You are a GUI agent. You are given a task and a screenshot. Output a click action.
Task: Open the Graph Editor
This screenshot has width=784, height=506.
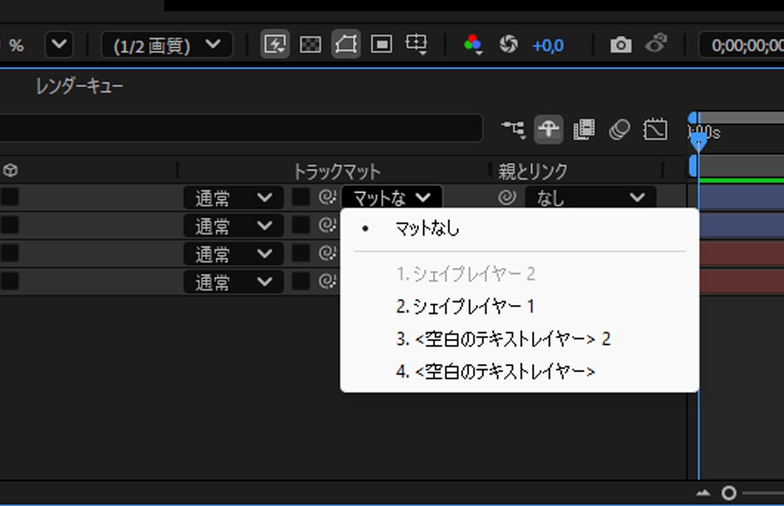(656, 129)
